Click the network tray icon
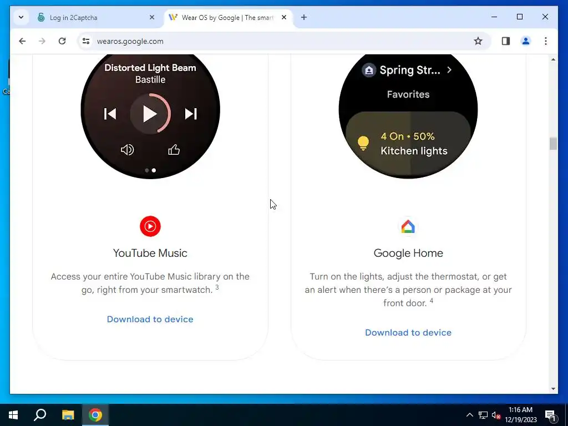 pos(483,415)
